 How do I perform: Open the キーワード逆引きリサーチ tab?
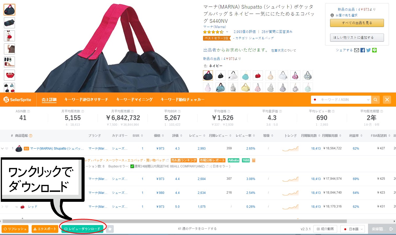[x=86, y=100]
